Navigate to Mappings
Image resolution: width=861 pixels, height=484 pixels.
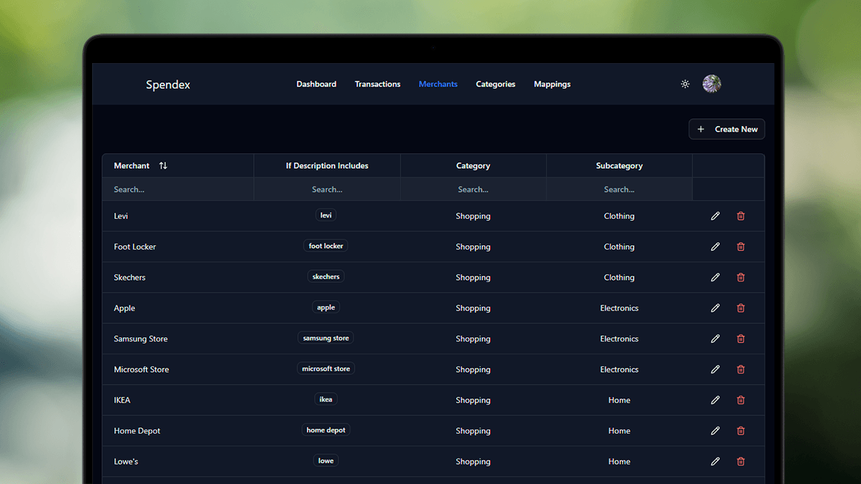pyautogui.click(x=552, y=84)
